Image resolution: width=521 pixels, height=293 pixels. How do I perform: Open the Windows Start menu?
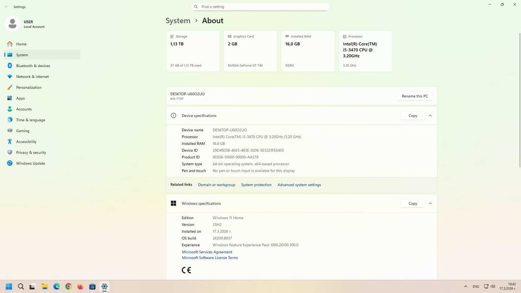9,286
